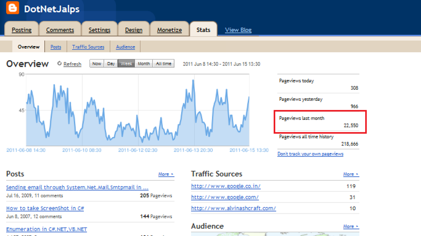Screen dimensions: 421x236
Task: Click the orange Blogger logo icon
Action: tap(13, 7)
